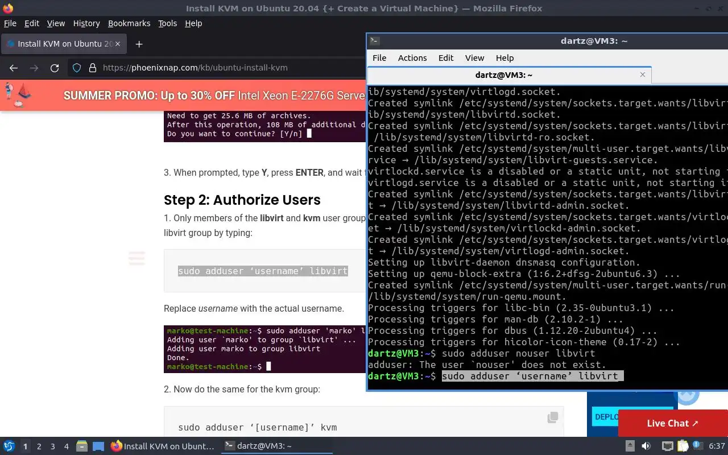The image size is (728, 455).
Task: Click the 'Step 2: Authorize Users' heading
Action: click(242, 200)
